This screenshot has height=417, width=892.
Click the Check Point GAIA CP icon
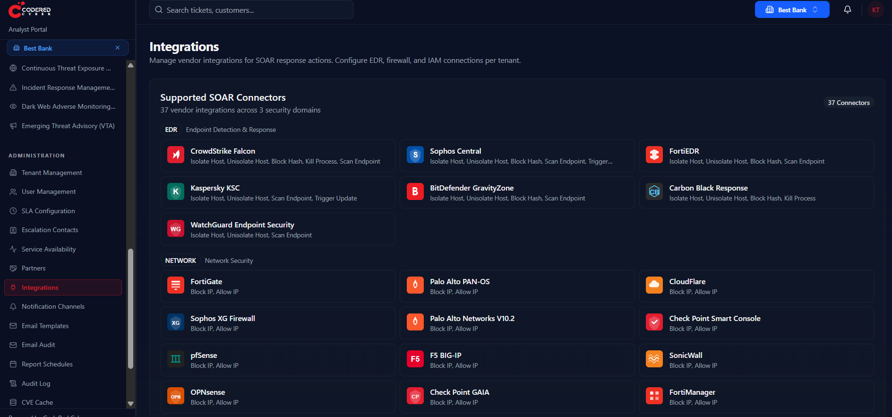[415, 396]
